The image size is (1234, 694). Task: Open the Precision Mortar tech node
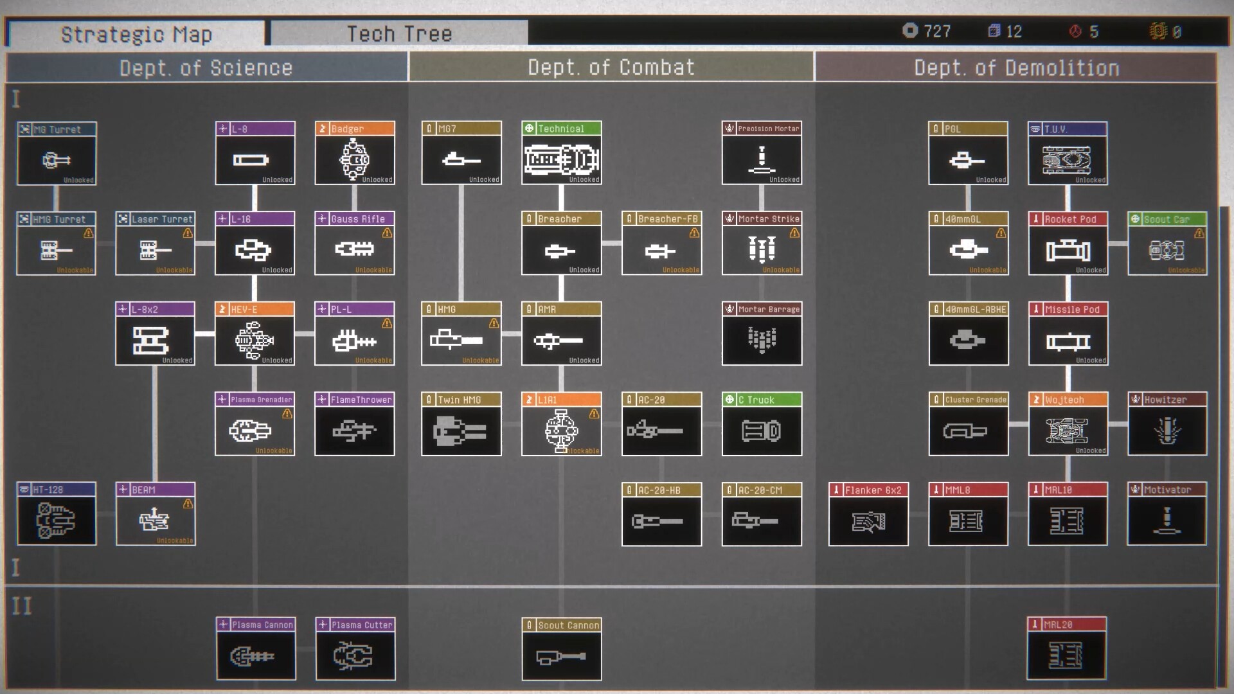[762, 154]
